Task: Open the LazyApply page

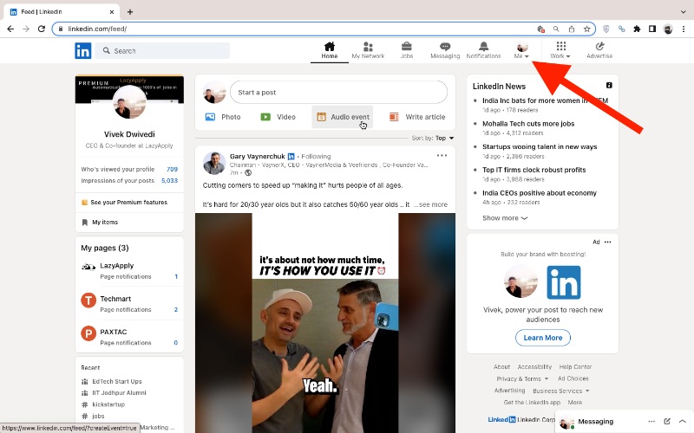Action: [117, 266]
